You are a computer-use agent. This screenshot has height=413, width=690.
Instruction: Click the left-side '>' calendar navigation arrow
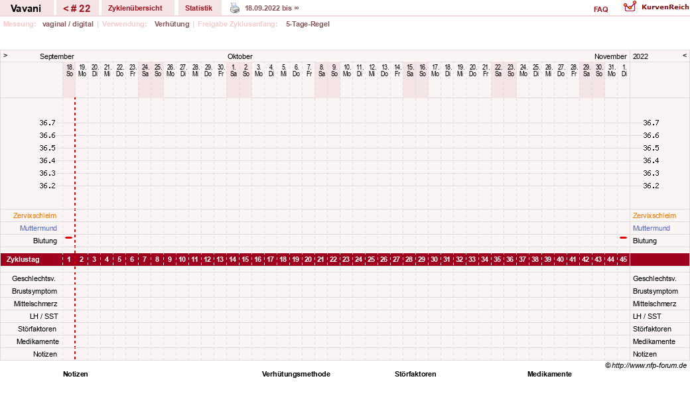pyautogui.click(x=5, y=56)
